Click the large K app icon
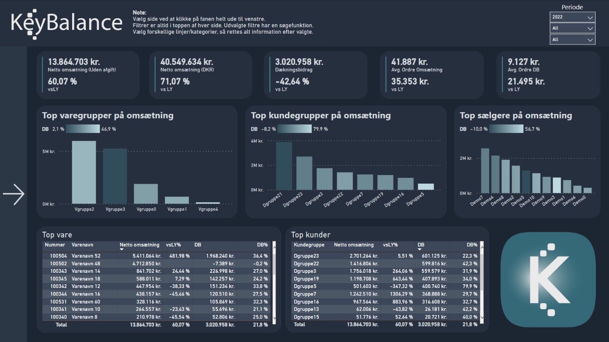Image resolution: width=609 pixels, height=342 pixels. click(548, 280)
